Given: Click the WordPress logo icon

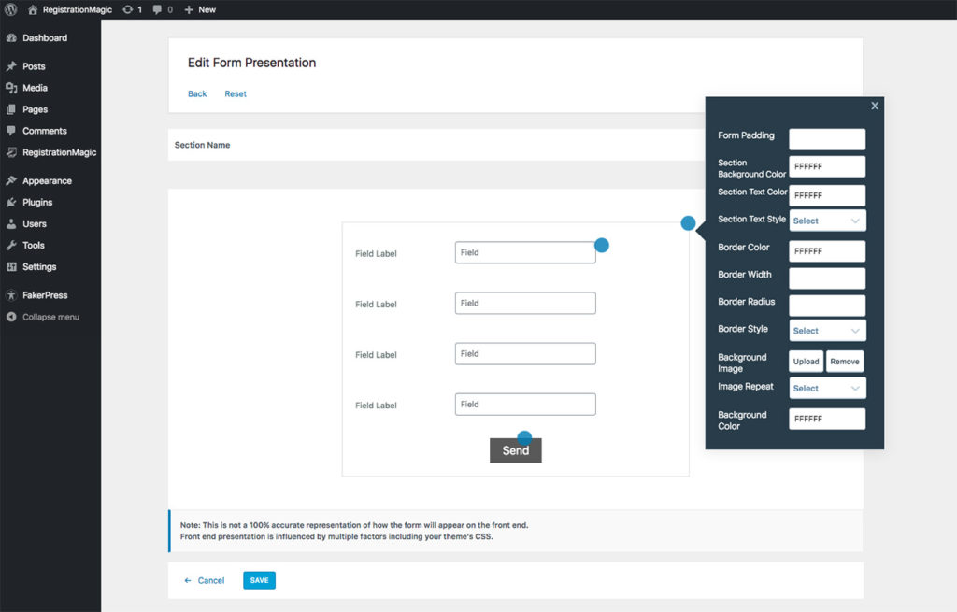Looking at the screenshot, I should (11, 9).
